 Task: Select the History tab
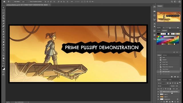click(x=159, y=55)
